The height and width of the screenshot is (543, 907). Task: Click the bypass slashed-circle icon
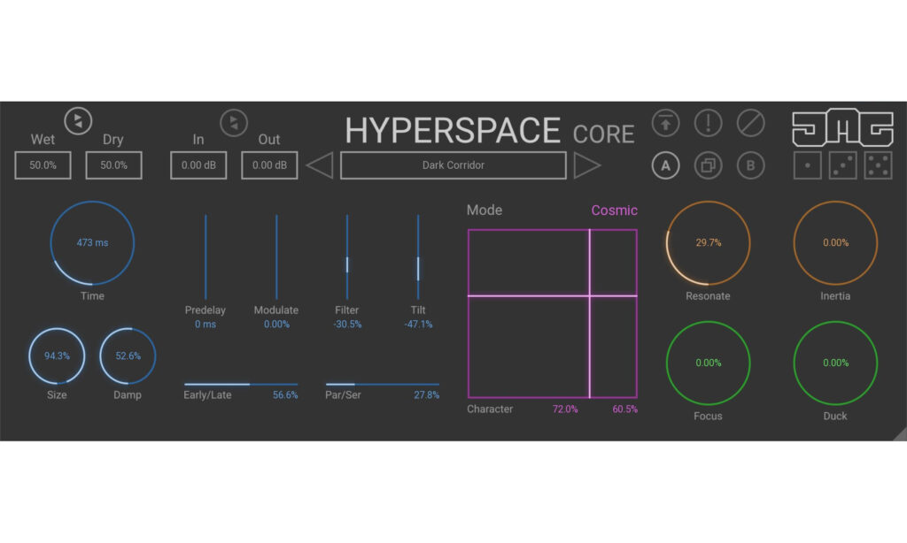point(751,123)
